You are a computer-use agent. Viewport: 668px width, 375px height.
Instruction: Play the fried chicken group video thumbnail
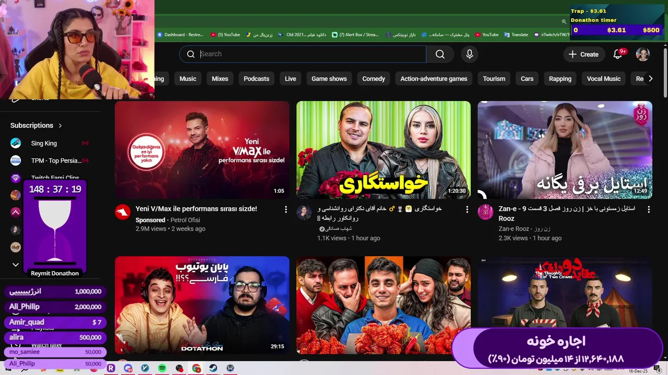[384, 305]
